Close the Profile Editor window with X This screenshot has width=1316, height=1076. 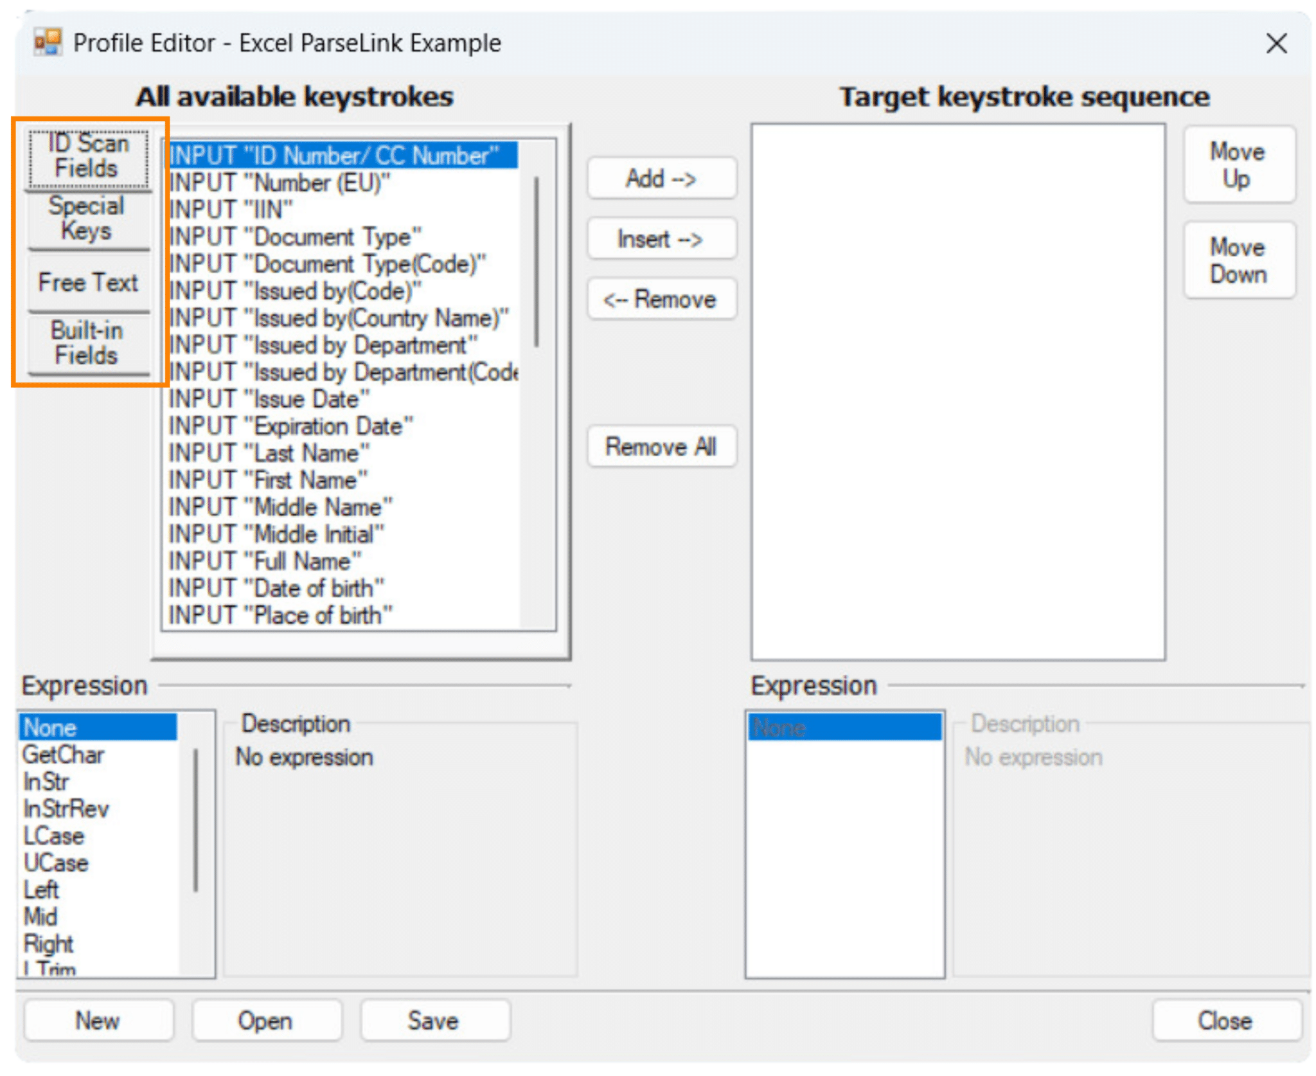pos(1276,44)
